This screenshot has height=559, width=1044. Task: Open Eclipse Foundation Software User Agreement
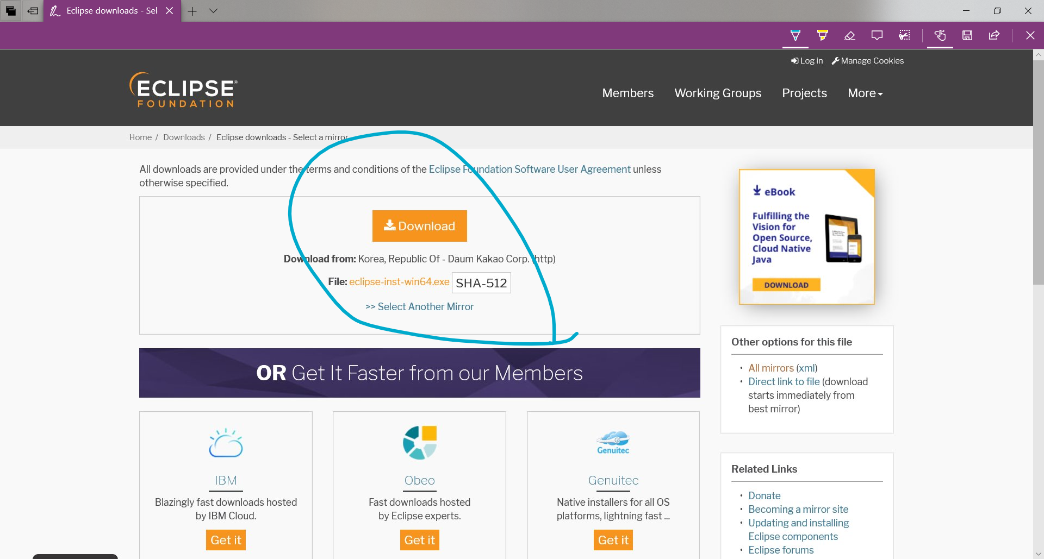(x=530, y=169)
